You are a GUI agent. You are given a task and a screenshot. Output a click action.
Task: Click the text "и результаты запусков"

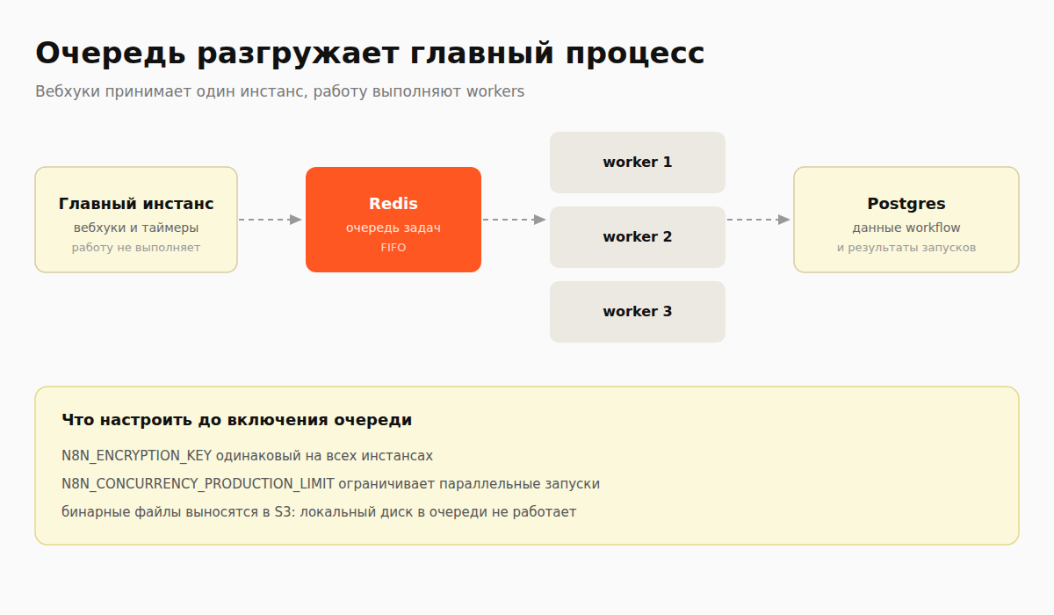pos(906,248)
